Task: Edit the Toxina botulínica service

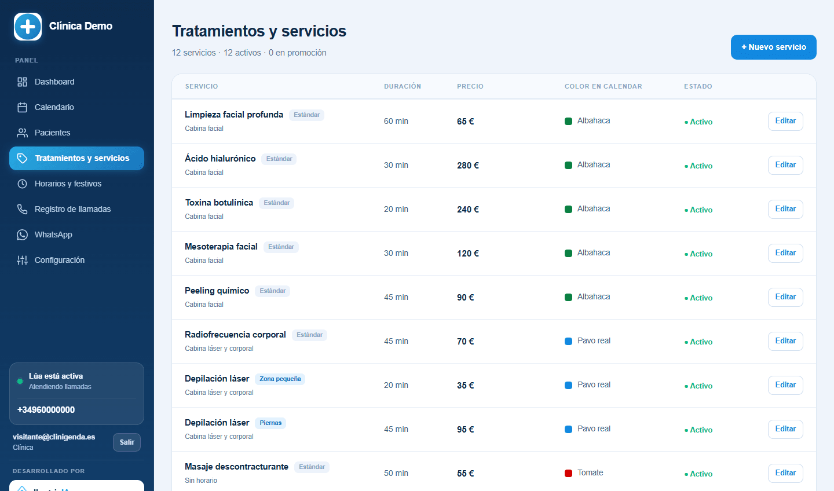Action: pos(785,209)
